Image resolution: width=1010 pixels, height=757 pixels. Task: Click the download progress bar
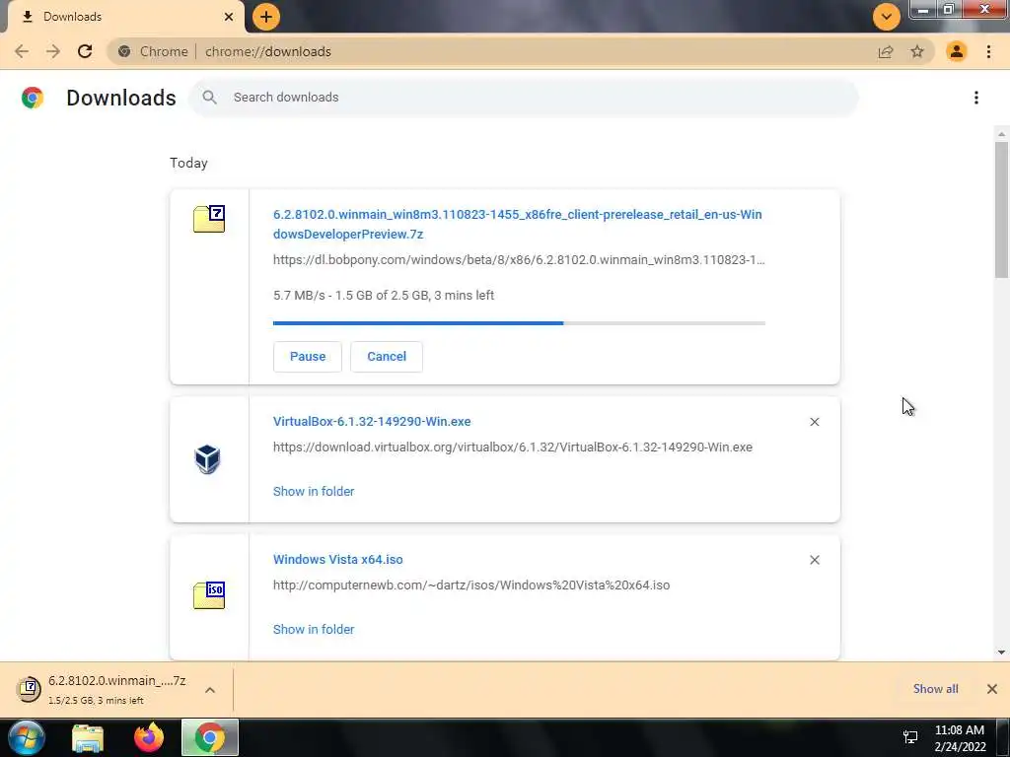(519, 323)
